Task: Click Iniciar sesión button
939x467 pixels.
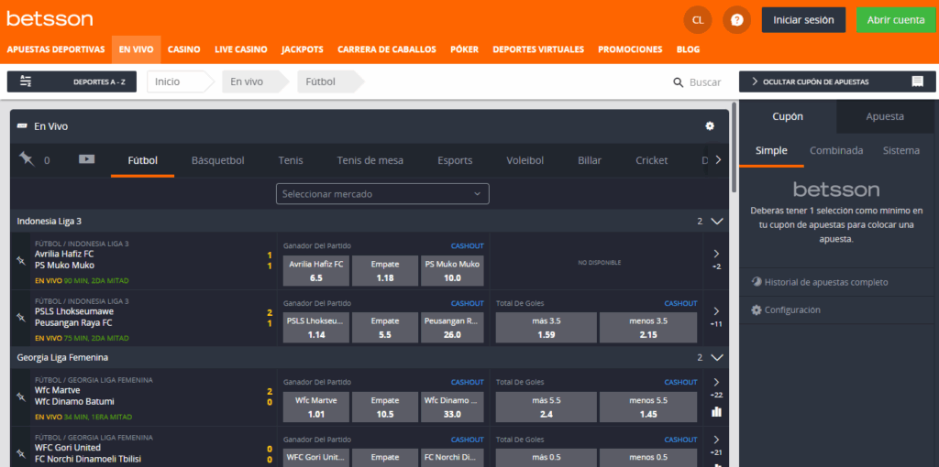Action: (803, 20)
